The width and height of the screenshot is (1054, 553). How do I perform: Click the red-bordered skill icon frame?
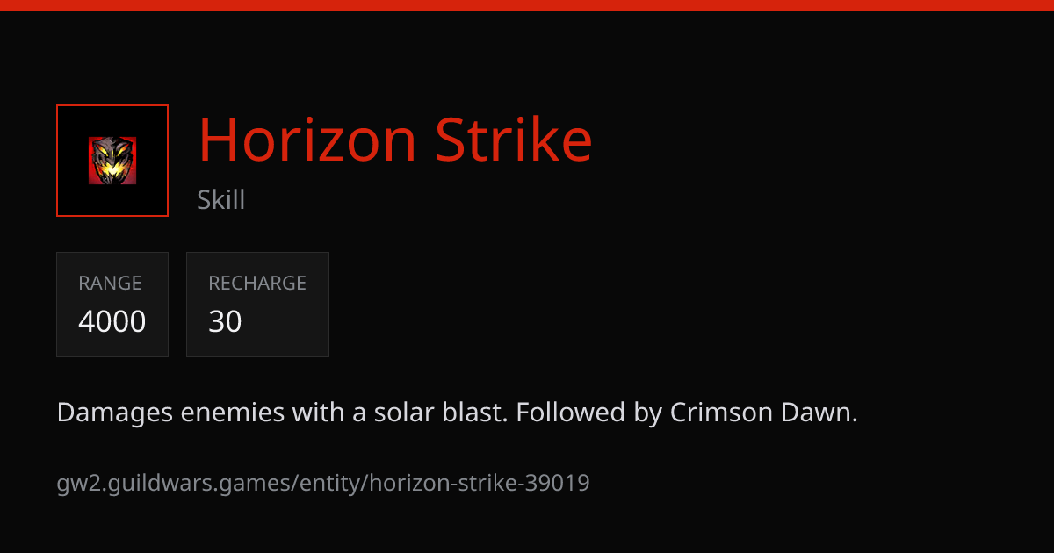click(112, 161)
